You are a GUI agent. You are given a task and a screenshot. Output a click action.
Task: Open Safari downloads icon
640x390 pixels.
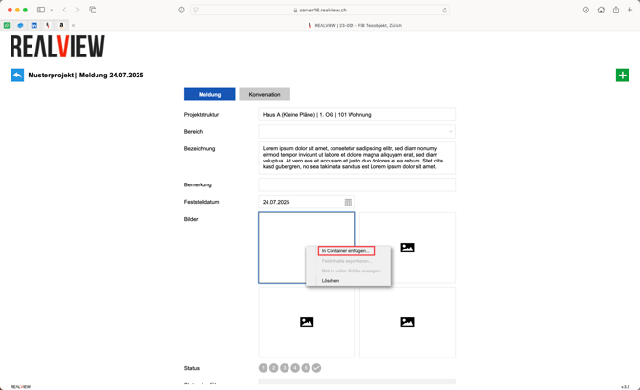586,10
